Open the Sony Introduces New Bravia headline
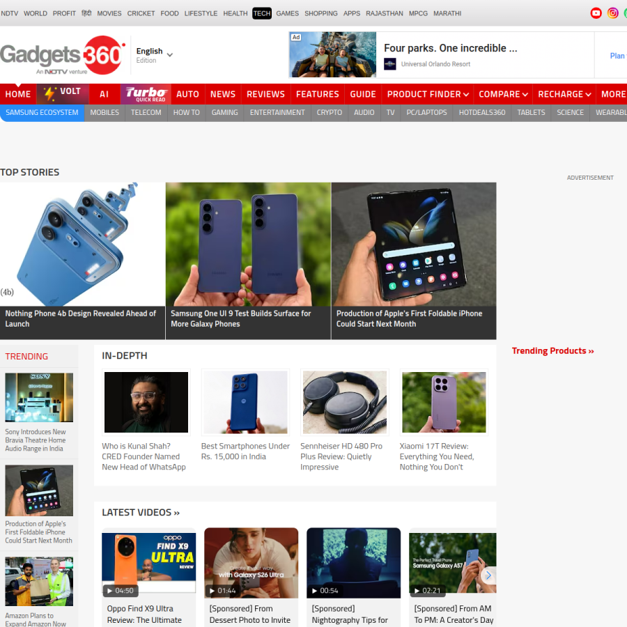 click(36, 440)
